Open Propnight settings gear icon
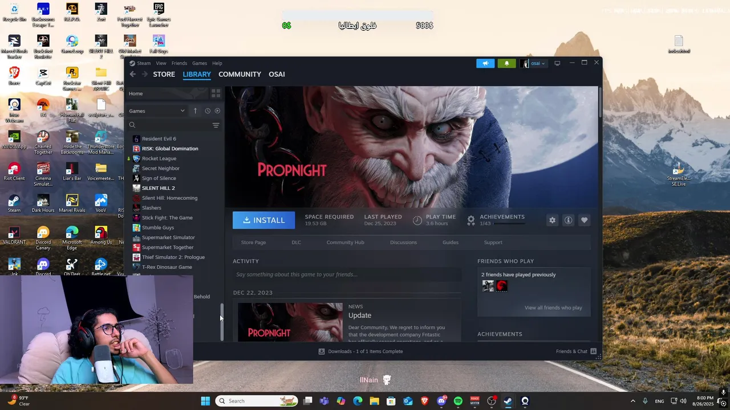Image resolution: width=730 pixels, height=410 pixels. pyautogui.click(x=552, y=220)
